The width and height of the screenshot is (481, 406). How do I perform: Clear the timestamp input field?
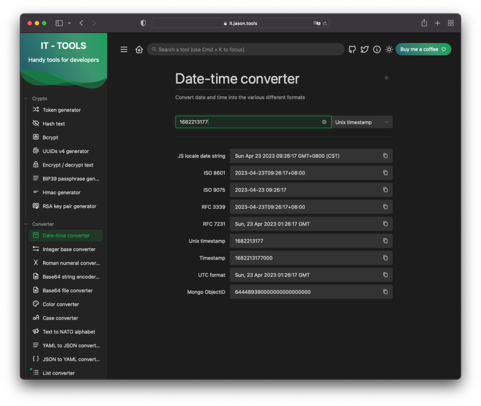click(x=324, y=122)
